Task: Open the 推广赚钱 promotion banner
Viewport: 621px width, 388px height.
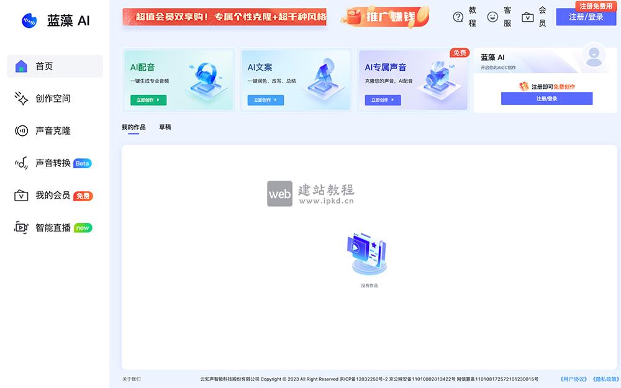Action: (x=385, y=17)
